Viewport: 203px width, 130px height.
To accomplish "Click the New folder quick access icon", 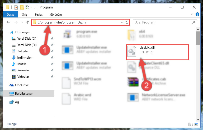I will pos(22,7).
